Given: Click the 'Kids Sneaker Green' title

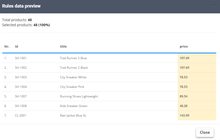Looking at the screenshot, I should pos(74,106).
